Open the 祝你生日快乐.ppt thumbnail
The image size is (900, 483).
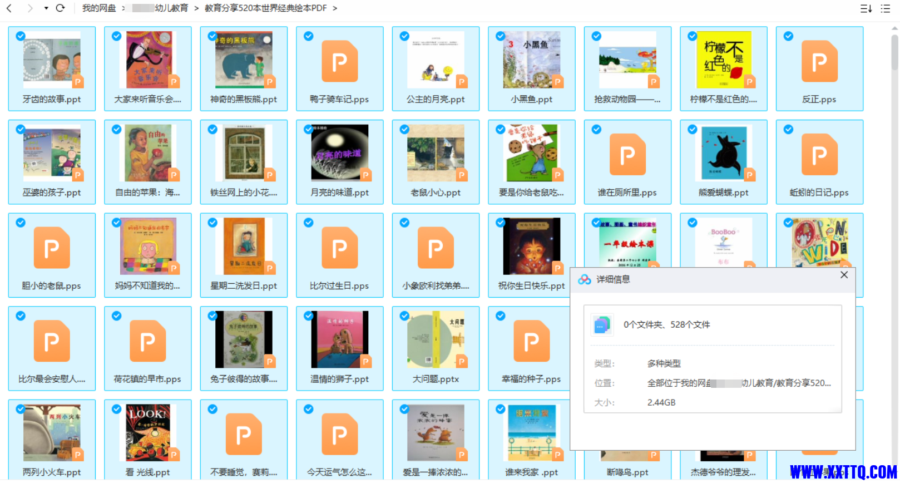pos(532,246)
